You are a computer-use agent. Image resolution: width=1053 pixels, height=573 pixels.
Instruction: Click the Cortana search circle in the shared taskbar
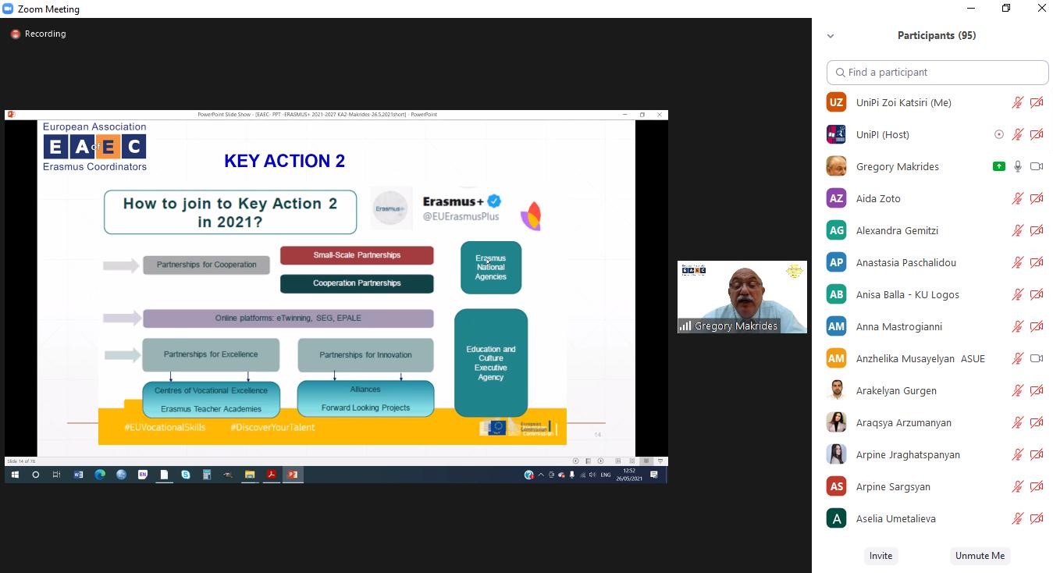pyautogui.click(x=35, y=475)
